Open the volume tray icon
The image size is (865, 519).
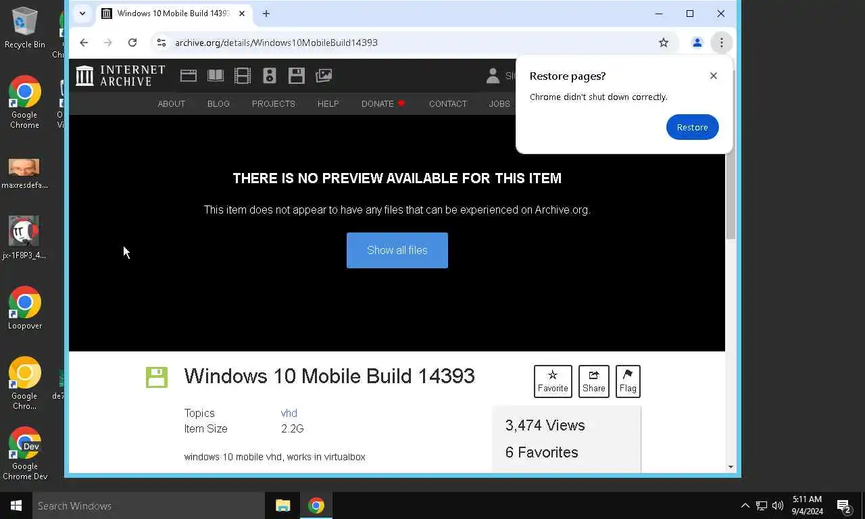(x=778, y=505)
